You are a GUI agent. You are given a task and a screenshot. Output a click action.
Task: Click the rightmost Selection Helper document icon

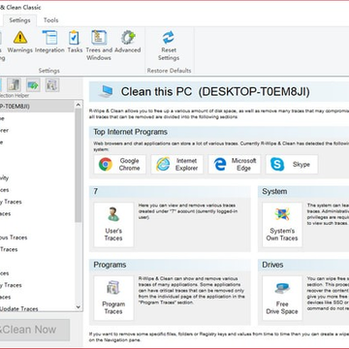(x=52, y=85)
